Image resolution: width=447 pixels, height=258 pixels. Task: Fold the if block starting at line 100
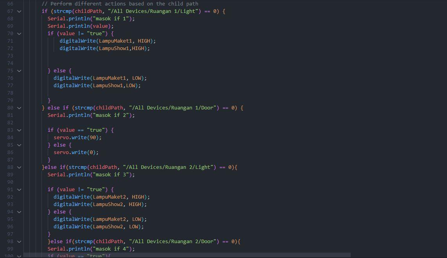[19, 256]
